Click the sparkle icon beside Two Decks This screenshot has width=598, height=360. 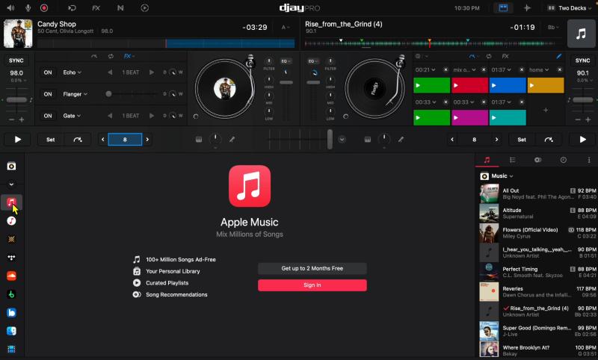pos(527,8)
